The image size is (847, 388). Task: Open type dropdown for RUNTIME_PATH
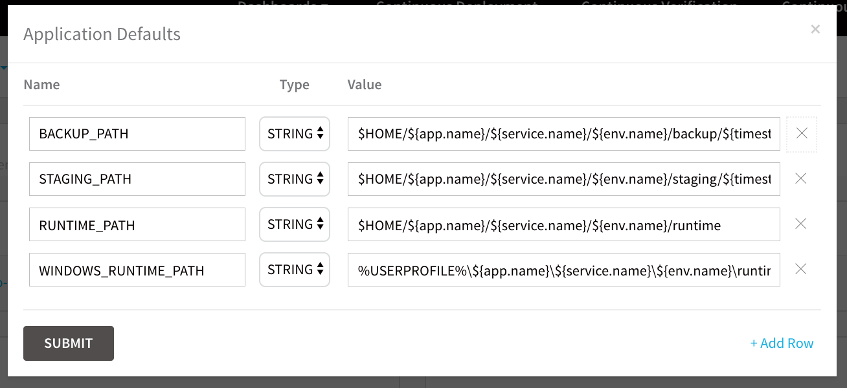coord(295,224)
